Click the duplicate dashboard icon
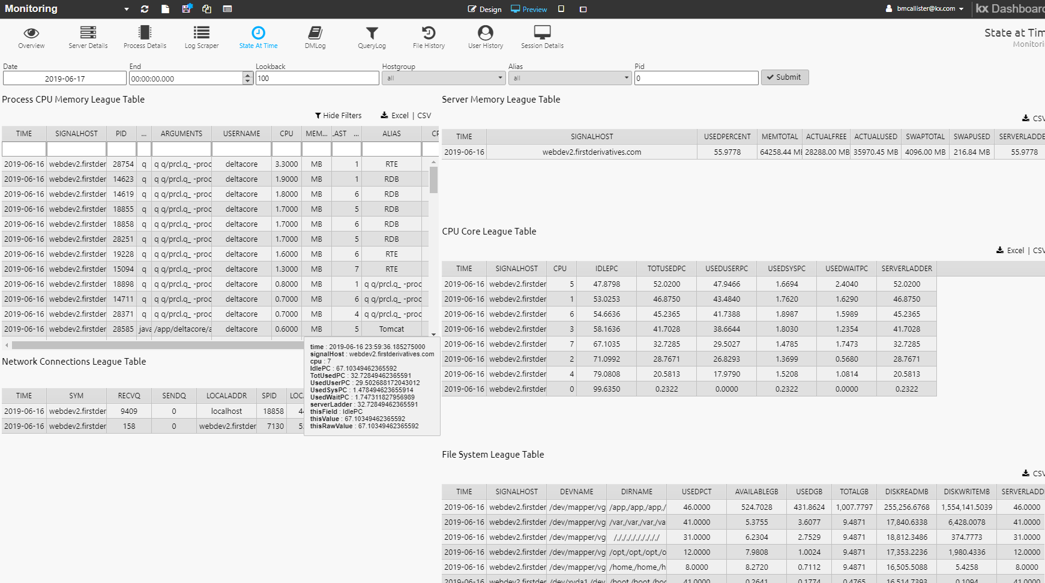 (206, 9)
